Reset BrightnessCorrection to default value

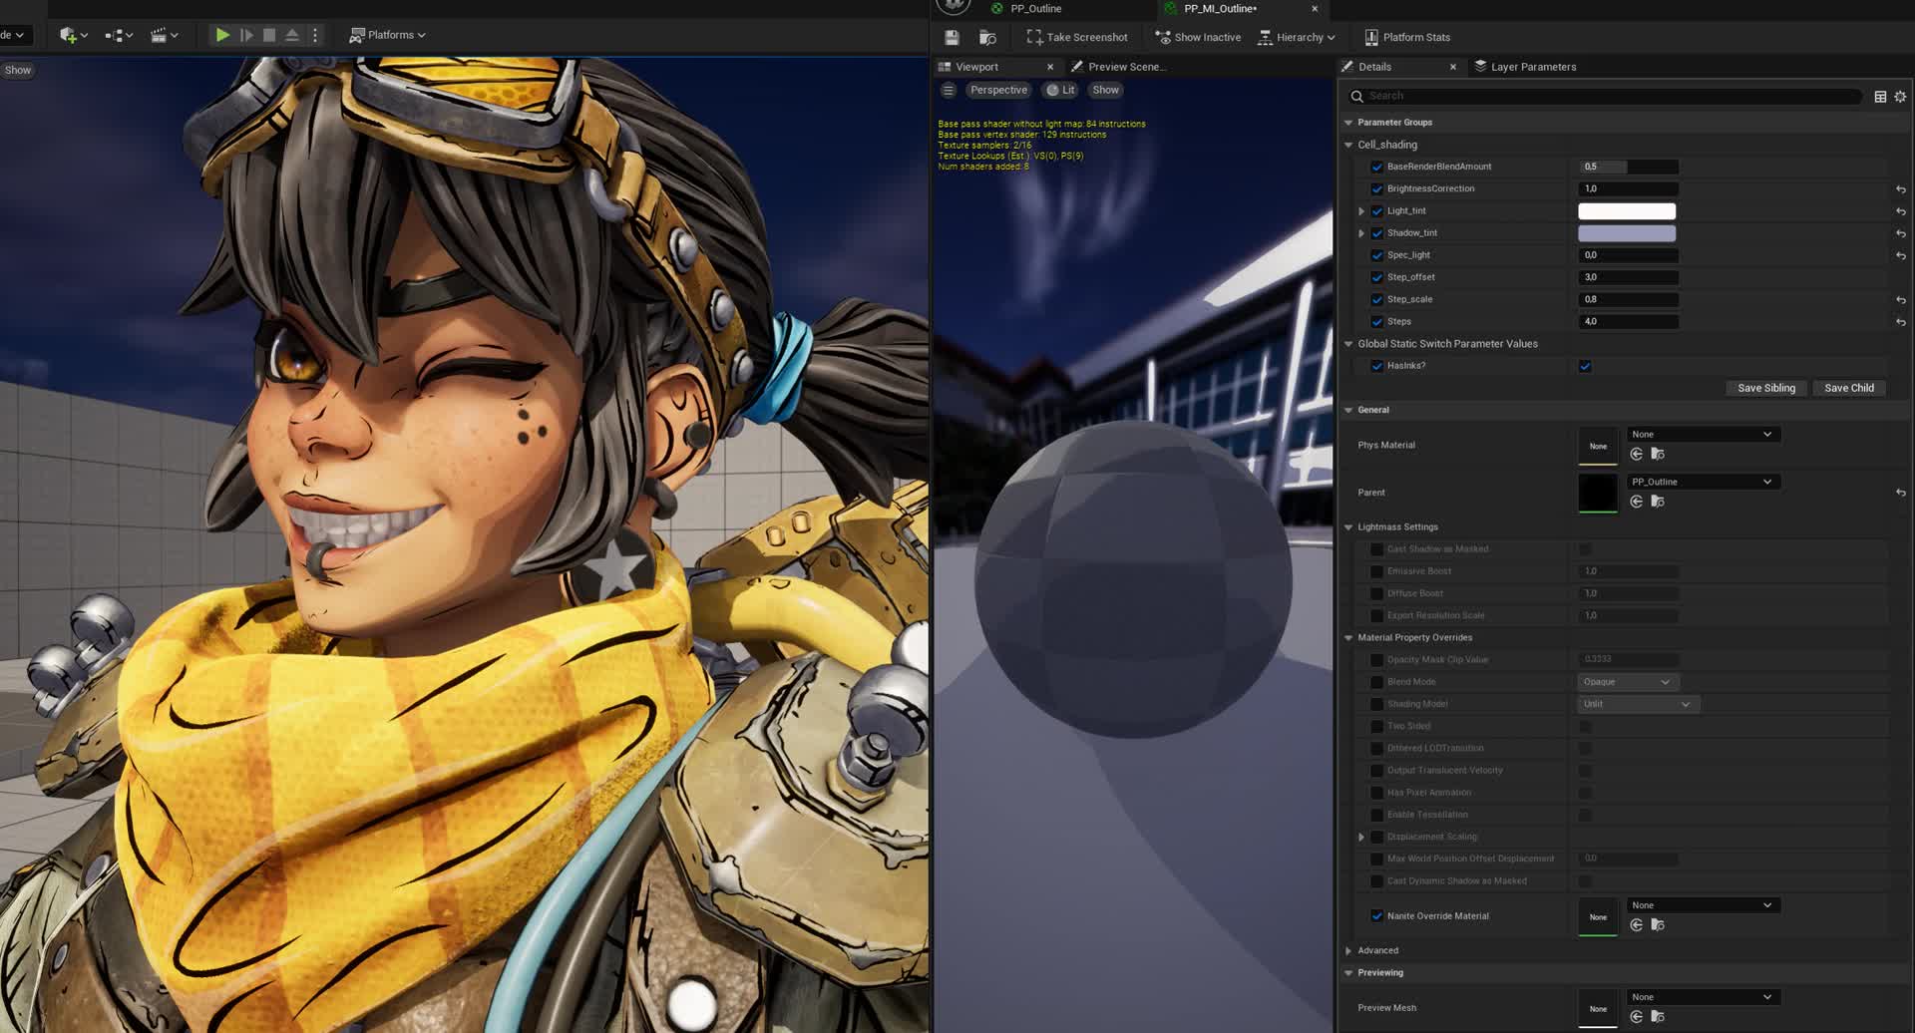1900,189
